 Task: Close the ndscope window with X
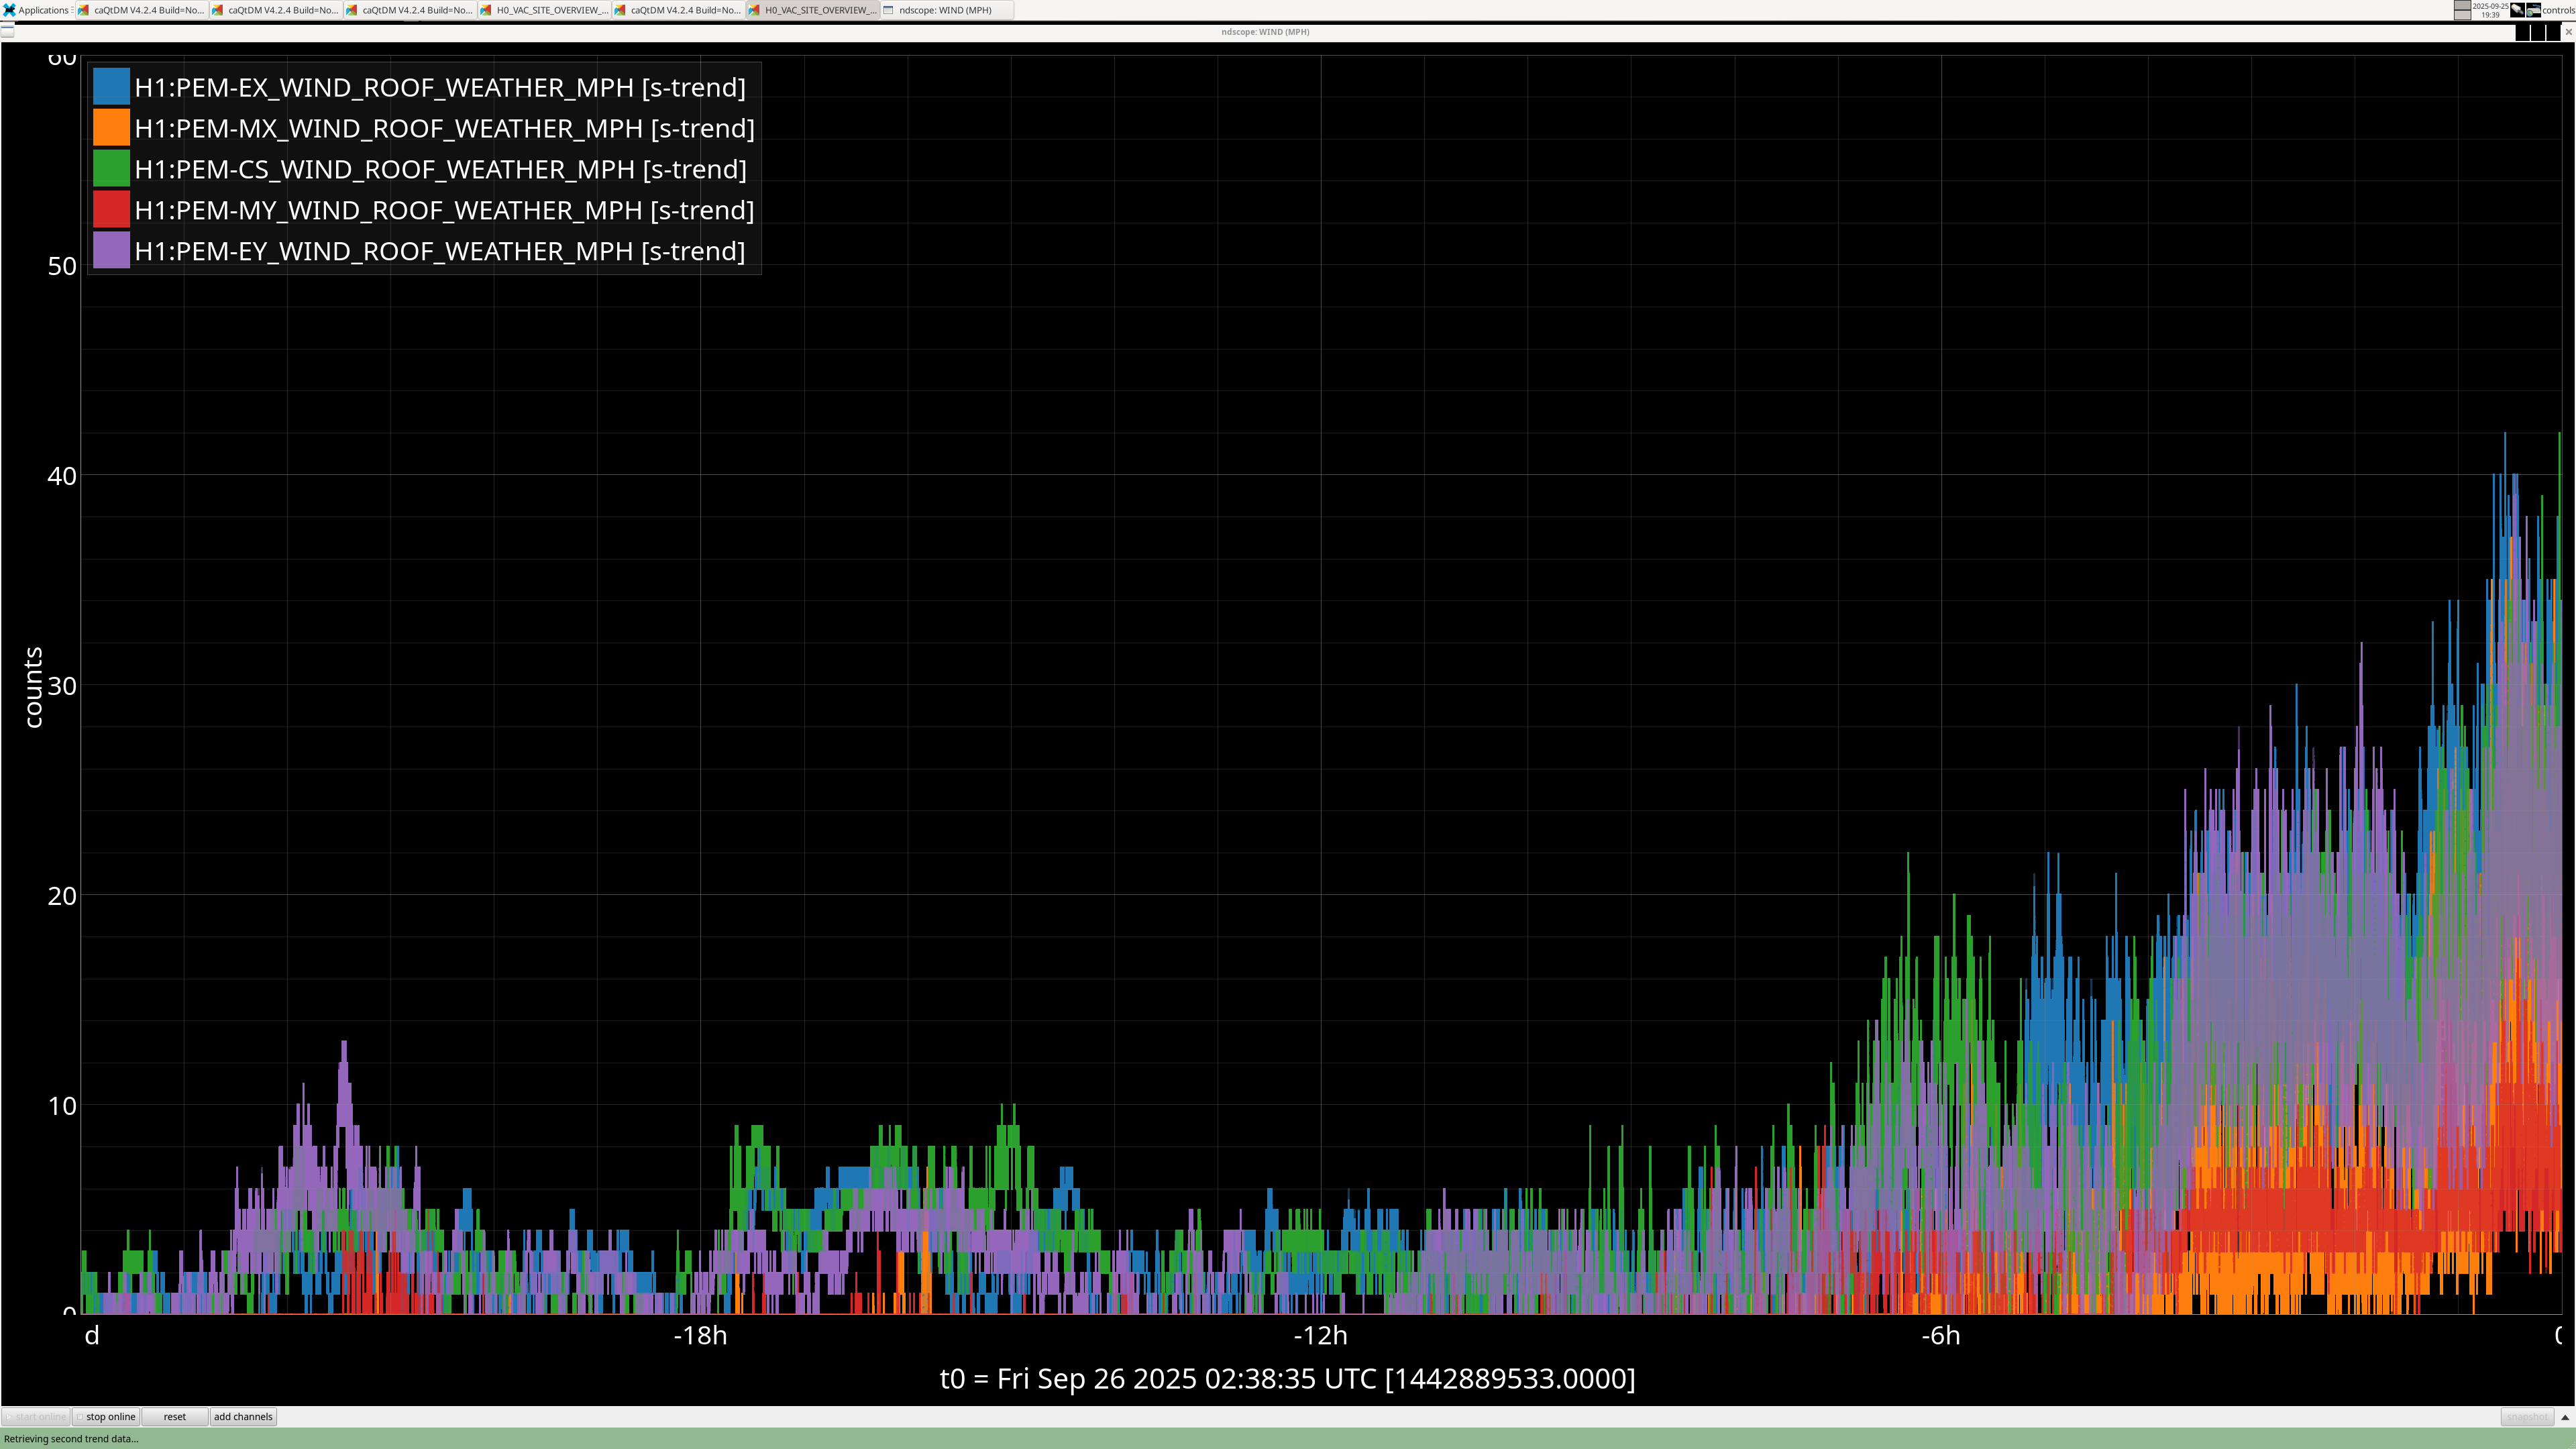2568,32
